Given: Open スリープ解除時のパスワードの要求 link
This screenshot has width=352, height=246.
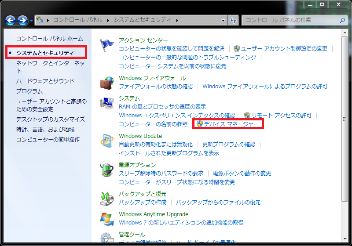Looking at the screenshot, I should point(161,174).
